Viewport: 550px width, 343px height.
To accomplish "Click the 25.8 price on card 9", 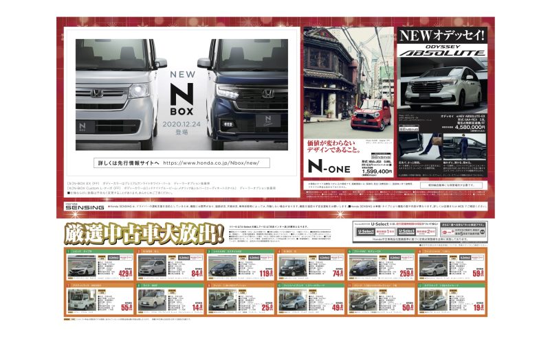I will 267,307.
